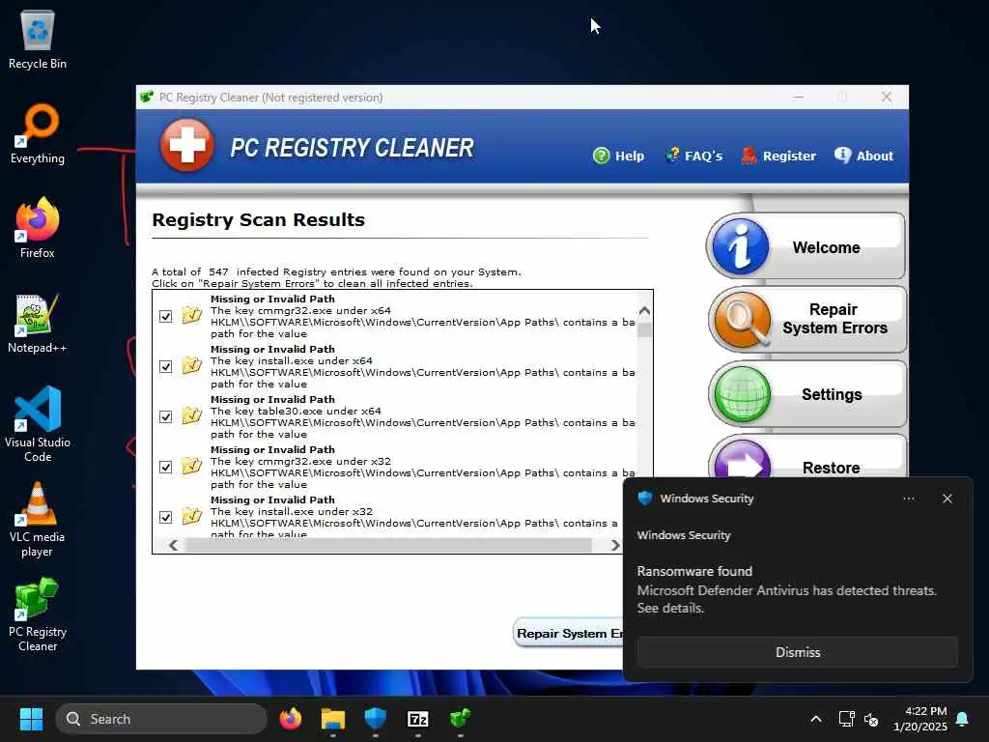The image size is (989, 742).
Task: Open the Help link in the header
Action: pyautogui.click(x=619, y=156)
